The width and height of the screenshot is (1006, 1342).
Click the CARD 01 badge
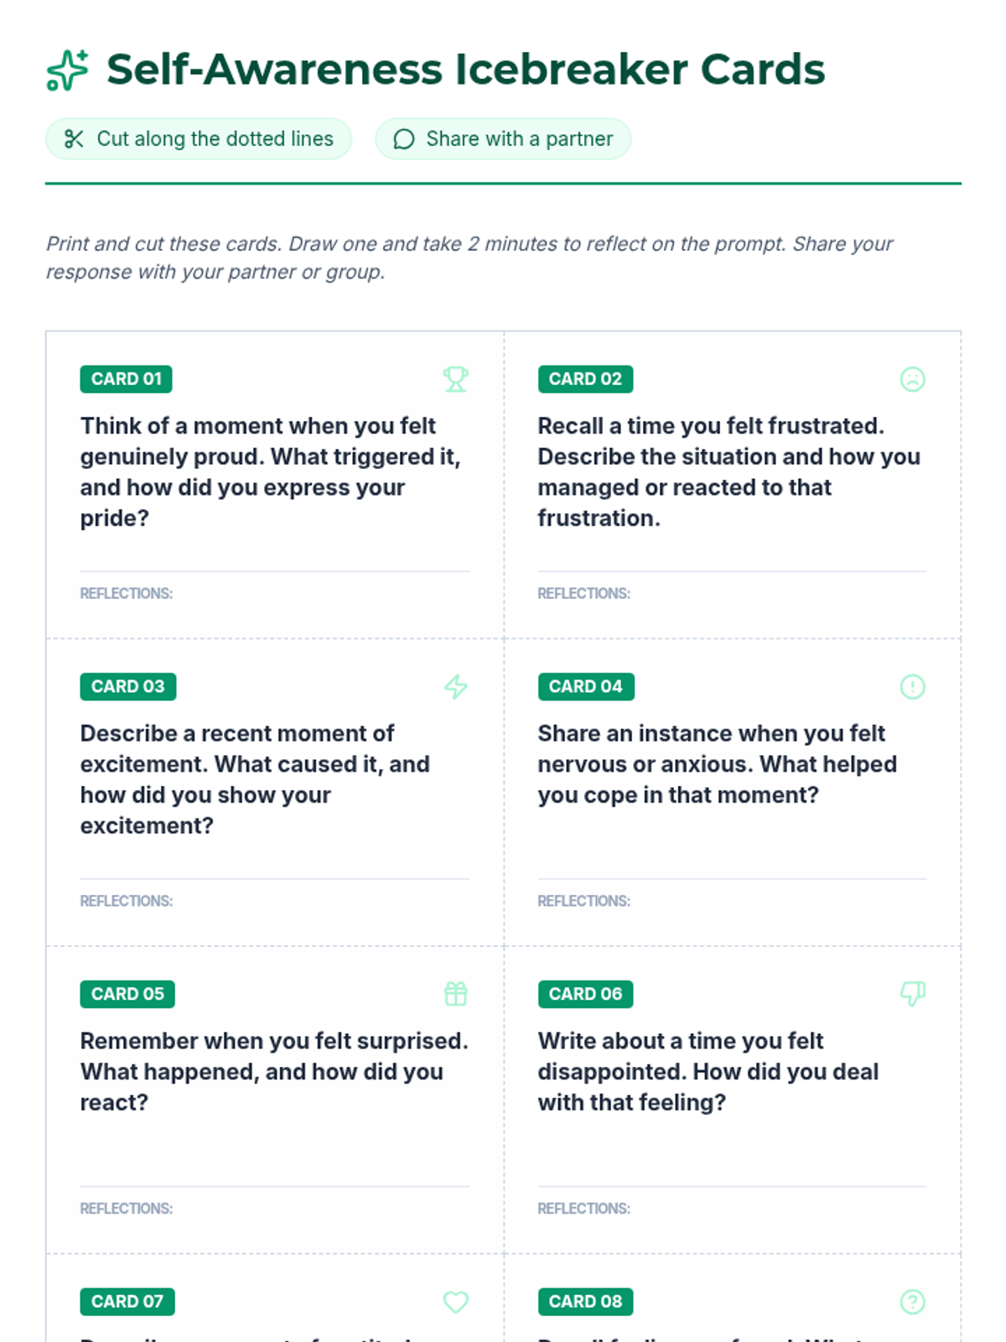(126, 379)
